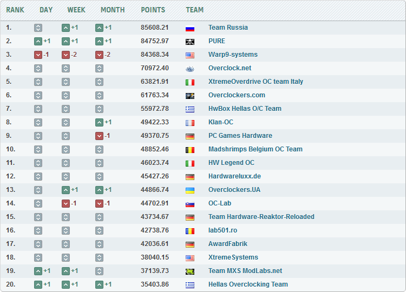Open the Team Russia team link
This screenshot has width=406, height=292.
pyautogui.click(x=228, y=28)
